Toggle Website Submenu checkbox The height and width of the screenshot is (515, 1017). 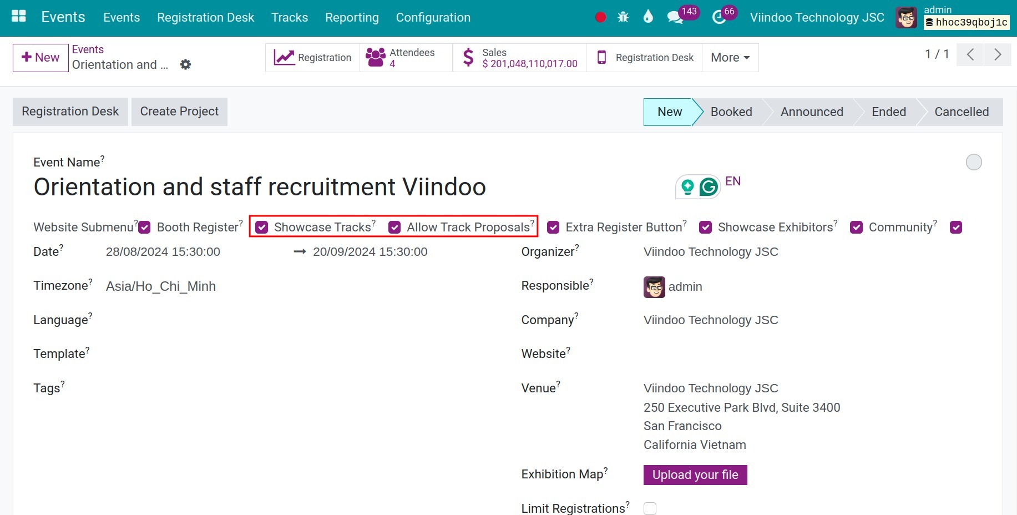pyautogui.click(x=144, y=228)
